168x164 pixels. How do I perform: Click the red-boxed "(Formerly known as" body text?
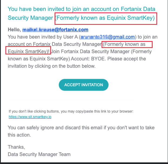click(x=127, y=44)
